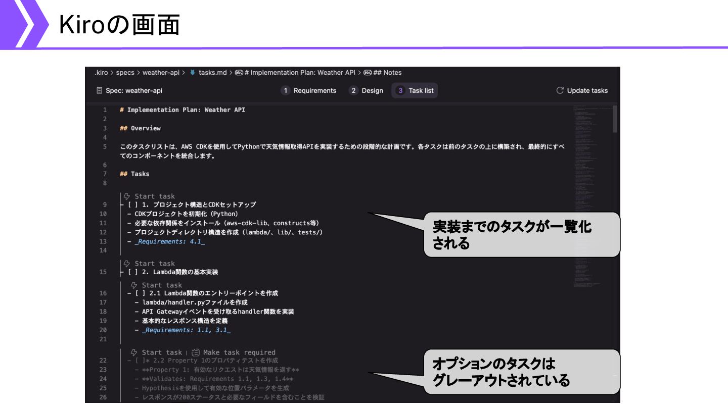
Task: Click '# Implementation Plan: Weather API' breadcrumb
Action: pyautogui.click(x=300, y=73)
